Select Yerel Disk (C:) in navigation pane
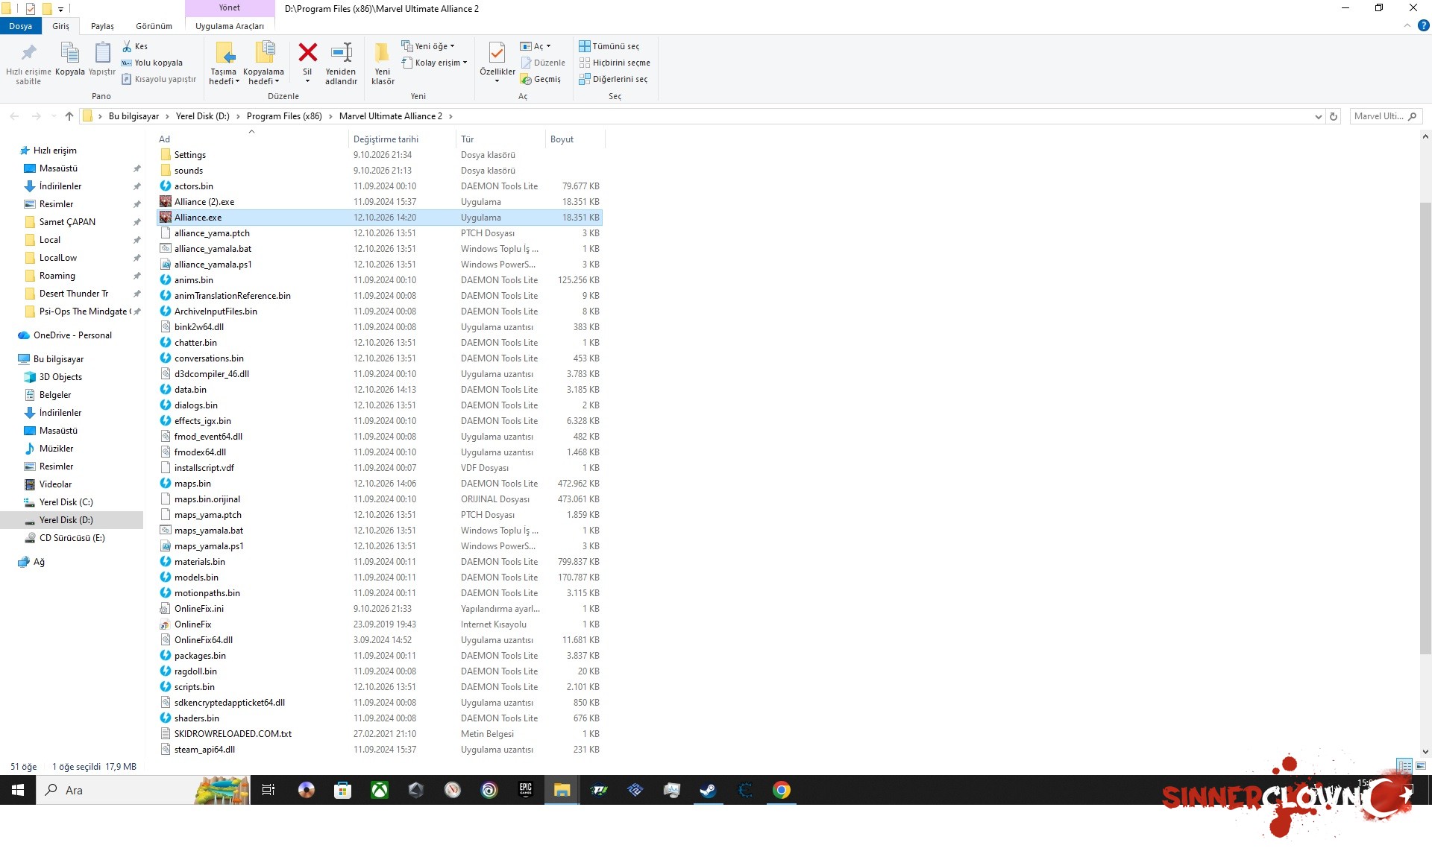The width and height of the screenshot is (1432, 851). [x=66, y=502]
